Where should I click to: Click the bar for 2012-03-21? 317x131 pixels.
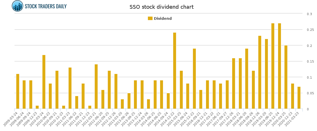pyautogui.click(x=96, y=87)
